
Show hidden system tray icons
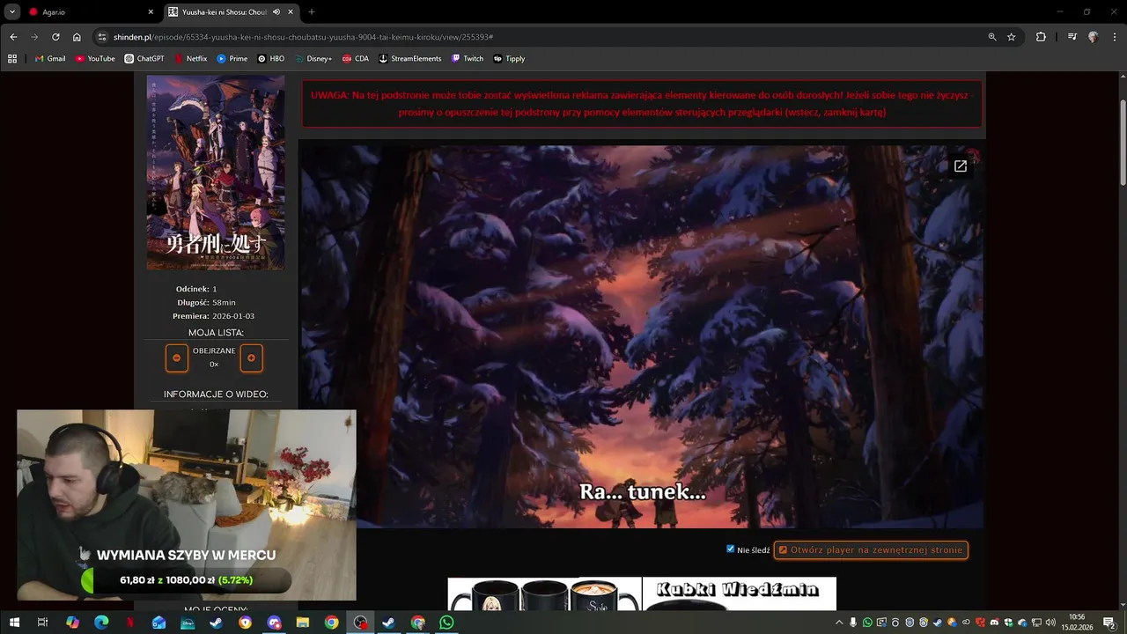tap(839, 623)
